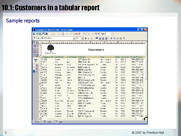The width and height of the screenshot is (181, 136).
Task: Click the "Zip Code" column header
Action: click(x=125, y=57)
